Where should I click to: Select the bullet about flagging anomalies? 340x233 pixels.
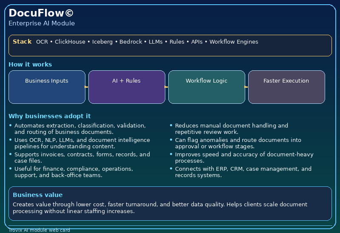238,143
